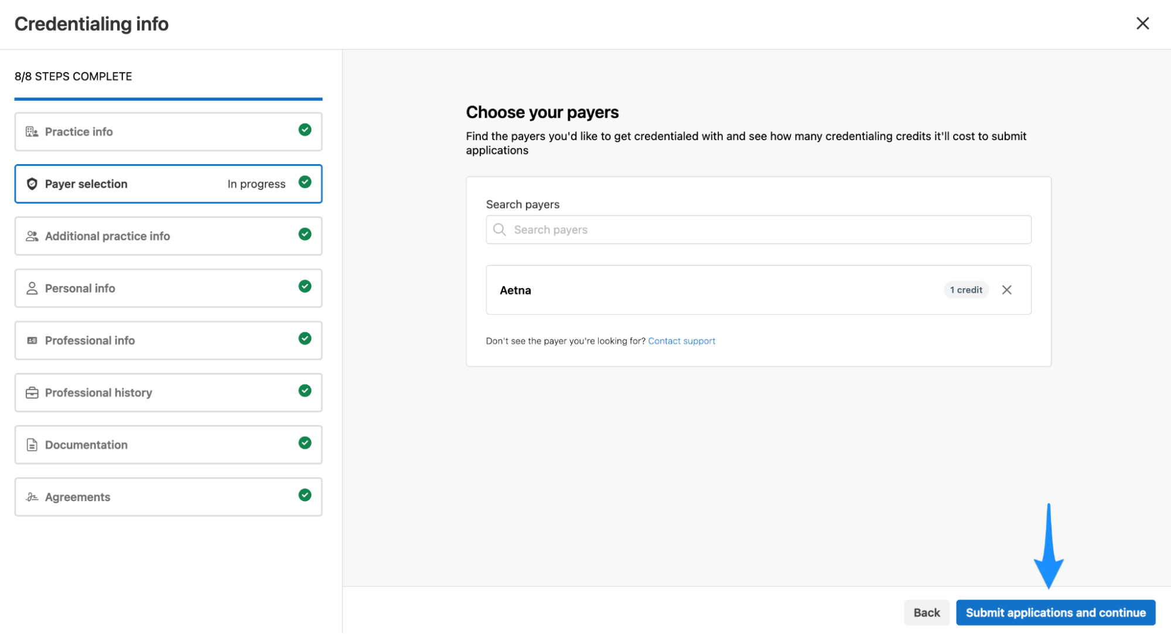The width and height of the screenshot is (1171, 634).
Task: Click the 8/8 STEPS COMPLETE text
Action: [73, 76]
